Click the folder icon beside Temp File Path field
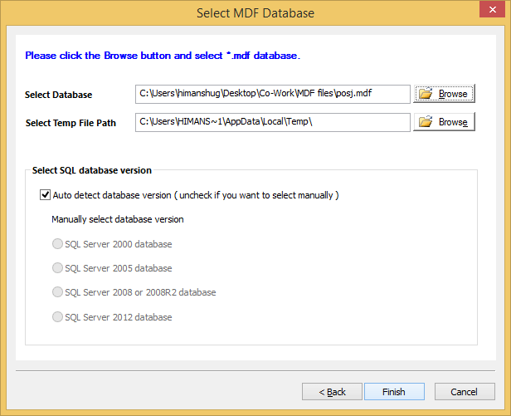The image size is (511, 416). (x=426, y=122)
